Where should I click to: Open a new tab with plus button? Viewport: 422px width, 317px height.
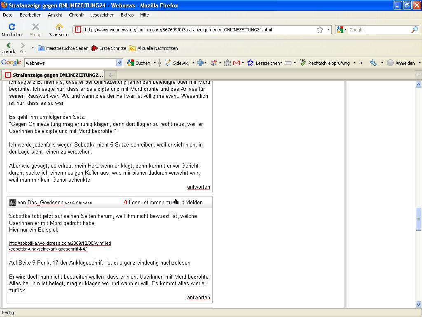[110, 75]
